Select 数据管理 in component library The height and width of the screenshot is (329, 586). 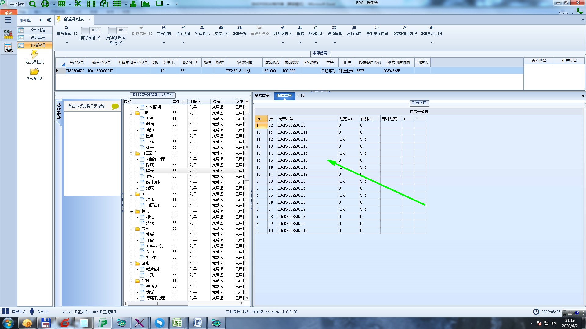click(38, 45)
